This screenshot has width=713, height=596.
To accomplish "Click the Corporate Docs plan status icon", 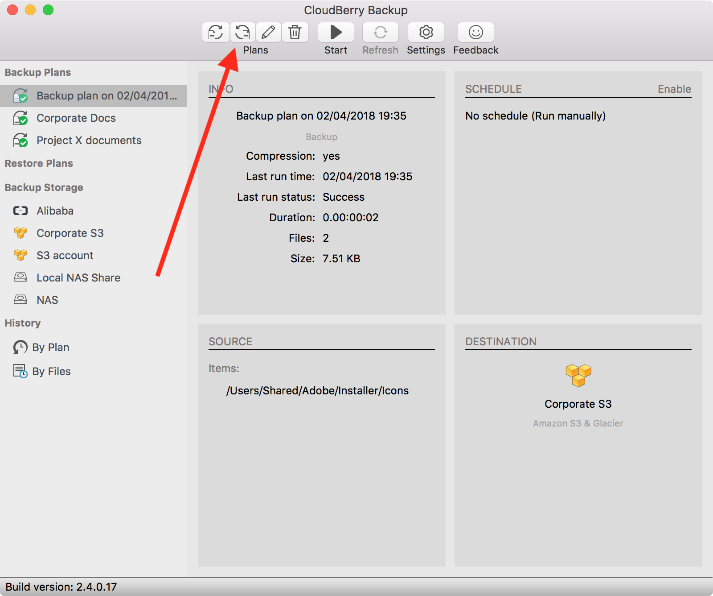I will pyautogui.click(x=20, y=118).
